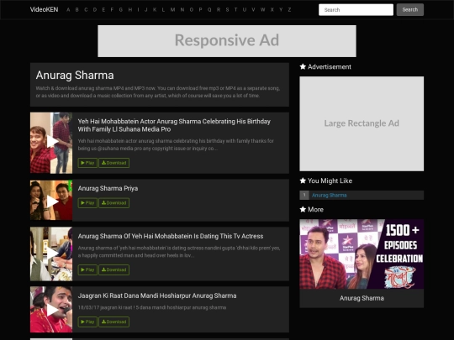Screen dimensions: 454x340
Task: Open the letter M index
Action: pyautogui.click(x=172, y=9)
